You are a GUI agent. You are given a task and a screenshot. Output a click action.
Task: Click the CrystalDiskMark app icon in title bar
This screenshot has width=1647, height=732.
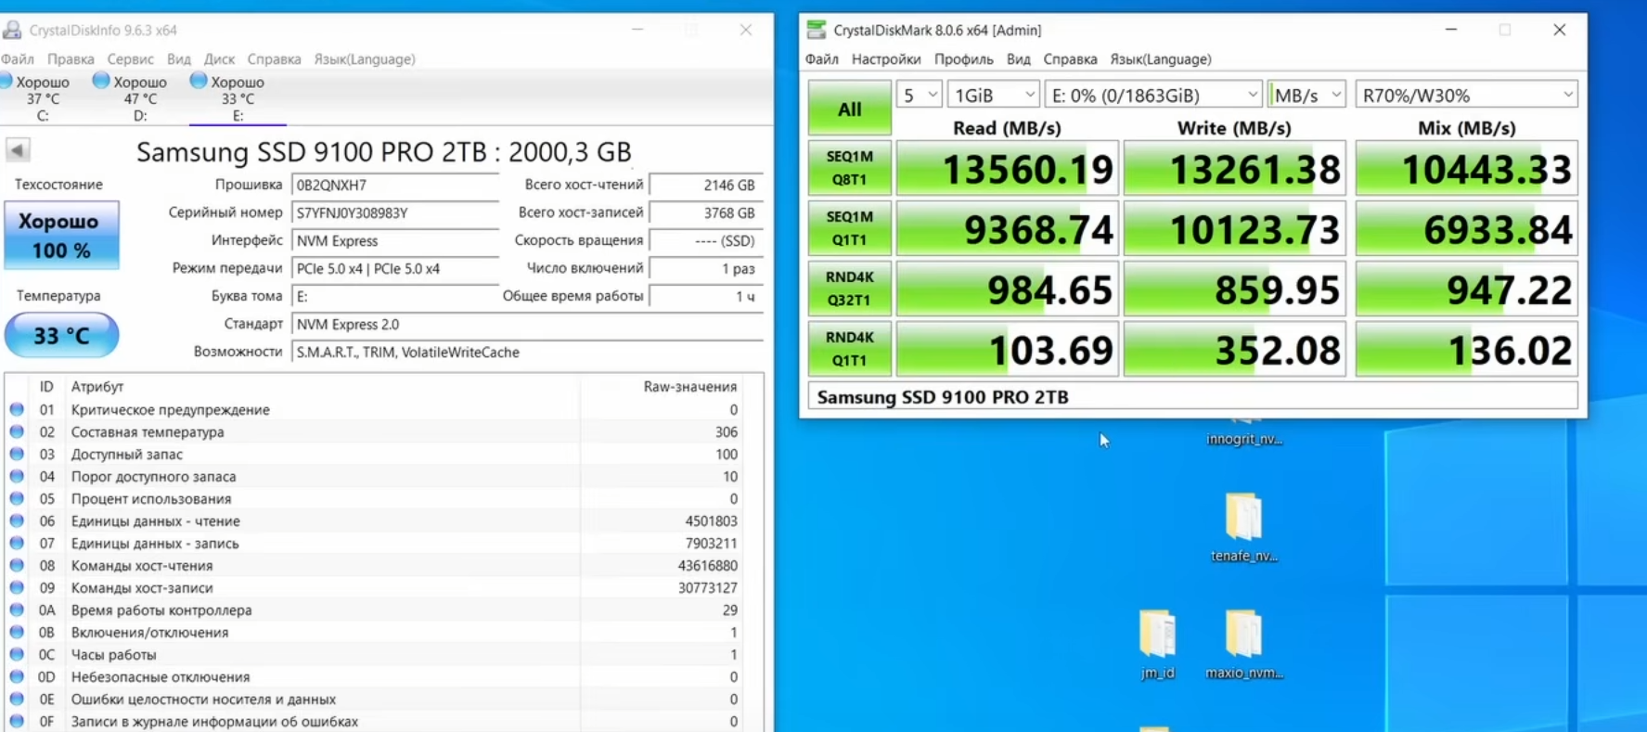coord(816,30)
